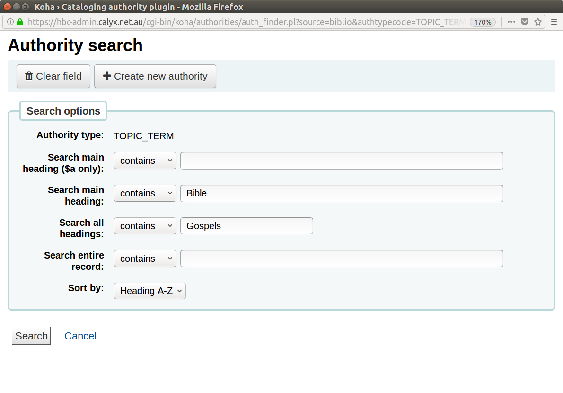Open the Firefox hamburger menu
The width and height of the screenshot is (563, 393).
(x=554, y=22)
